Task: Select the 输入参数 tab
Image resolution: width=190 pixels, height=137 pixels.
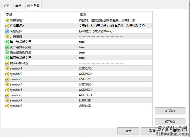Action: coord(33,6)
